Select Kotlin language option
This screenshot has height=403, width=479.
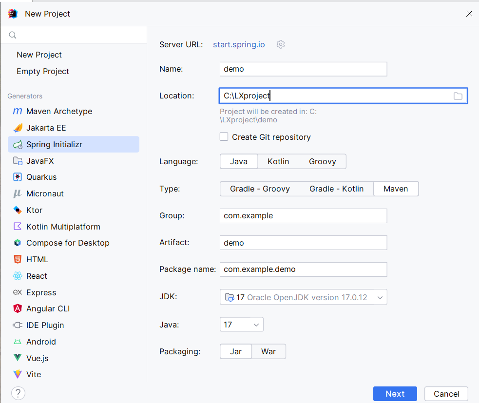click(x=278, y=161)
